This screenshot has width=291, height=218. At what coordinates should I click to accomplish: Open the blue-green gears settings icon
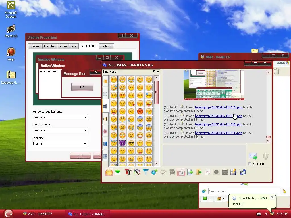pyautogui.click(x=154, y=172)
